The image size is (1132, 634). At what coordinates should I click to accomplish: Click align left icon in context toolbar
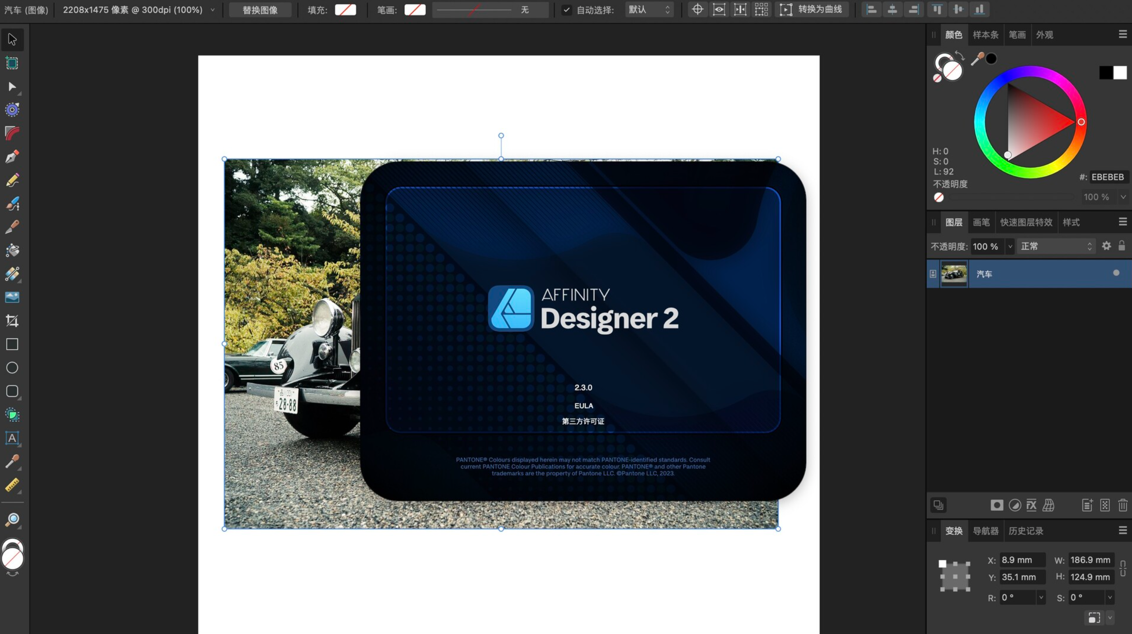point(872,10)
